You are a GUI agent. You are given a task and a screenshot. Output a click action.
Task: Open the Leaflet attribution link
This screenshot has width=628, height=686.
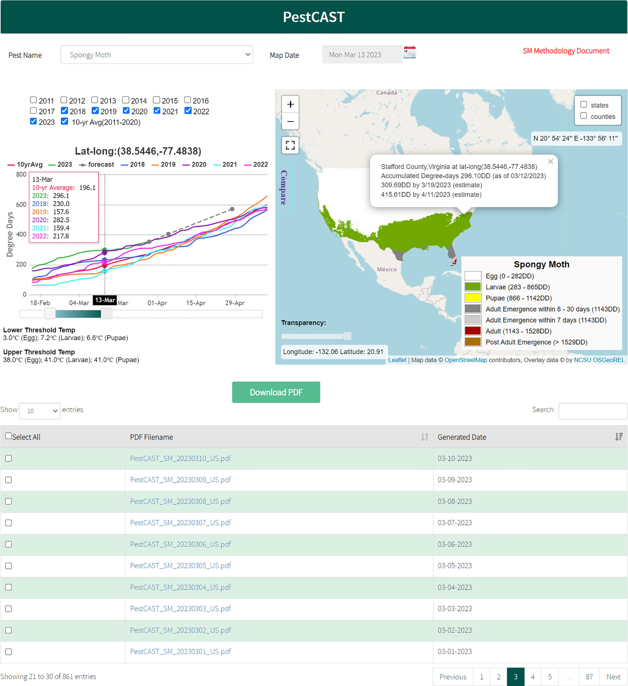pyautogui.click(x=397, y=360)
